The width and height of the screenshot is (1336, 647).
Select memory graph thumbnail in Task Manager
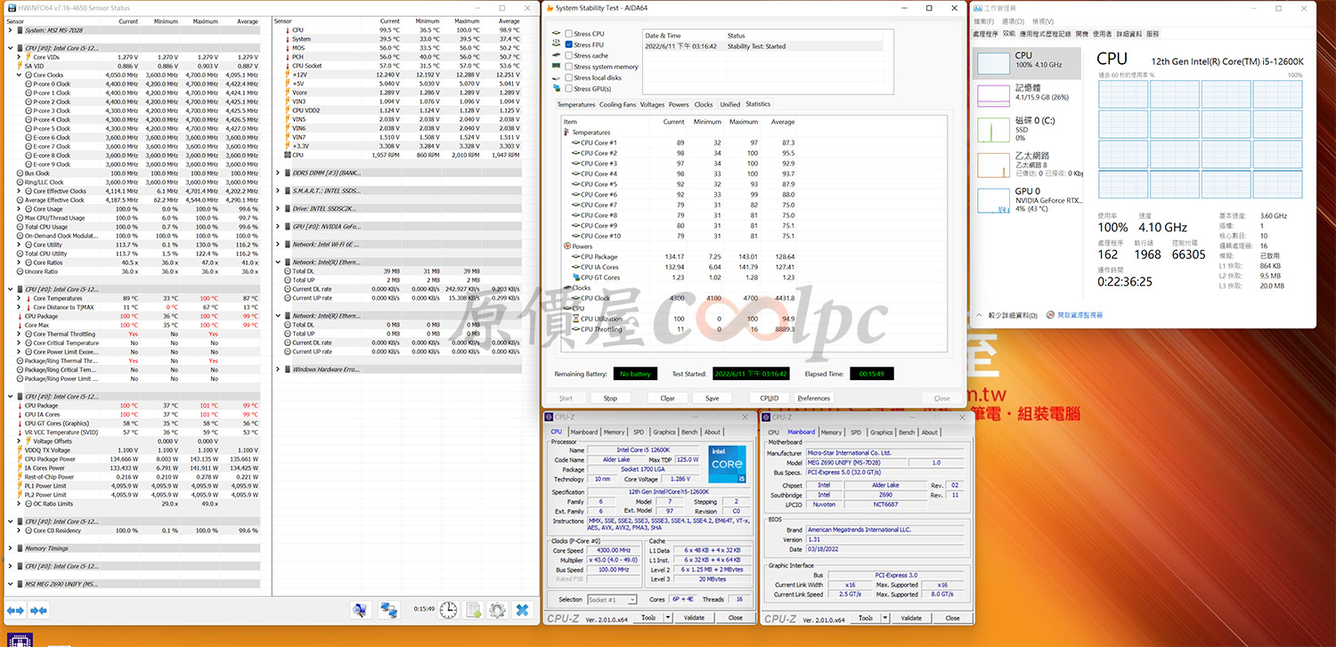click(x=994, y=95)
